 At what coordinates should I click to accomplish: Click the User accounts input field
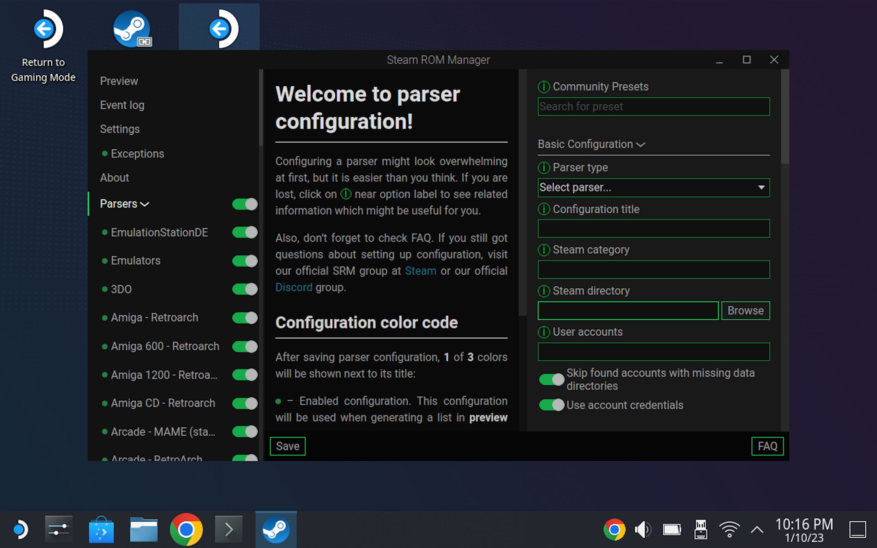tap(654, 351)
